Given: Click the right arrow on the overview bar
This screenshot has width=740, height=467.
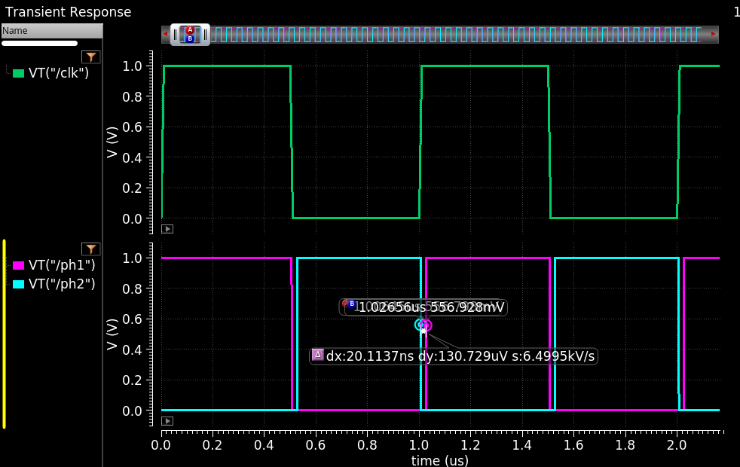Looking at the screenshot, I should (x=713, y=34).
